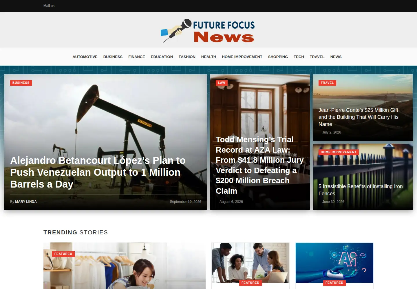Open the clothing store shopper thumbnail

coord(125,266)
